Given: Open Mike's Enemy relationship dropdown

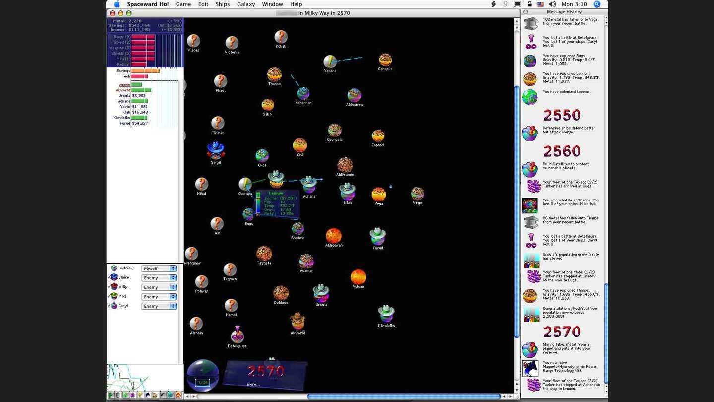Looking at the screenshot, I should click(159, 297).
